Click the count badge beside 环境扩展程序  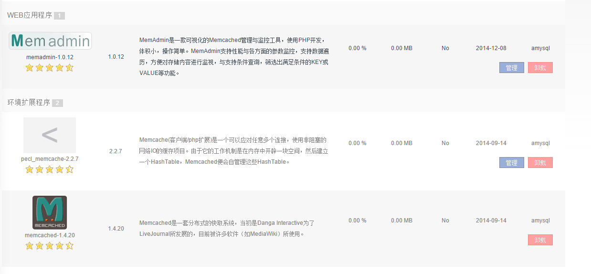tap(57, 103)
